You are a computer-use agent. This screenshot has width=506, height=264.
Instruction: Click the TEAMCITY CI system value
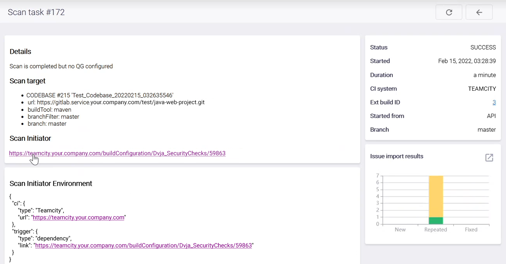click(482, 89)
